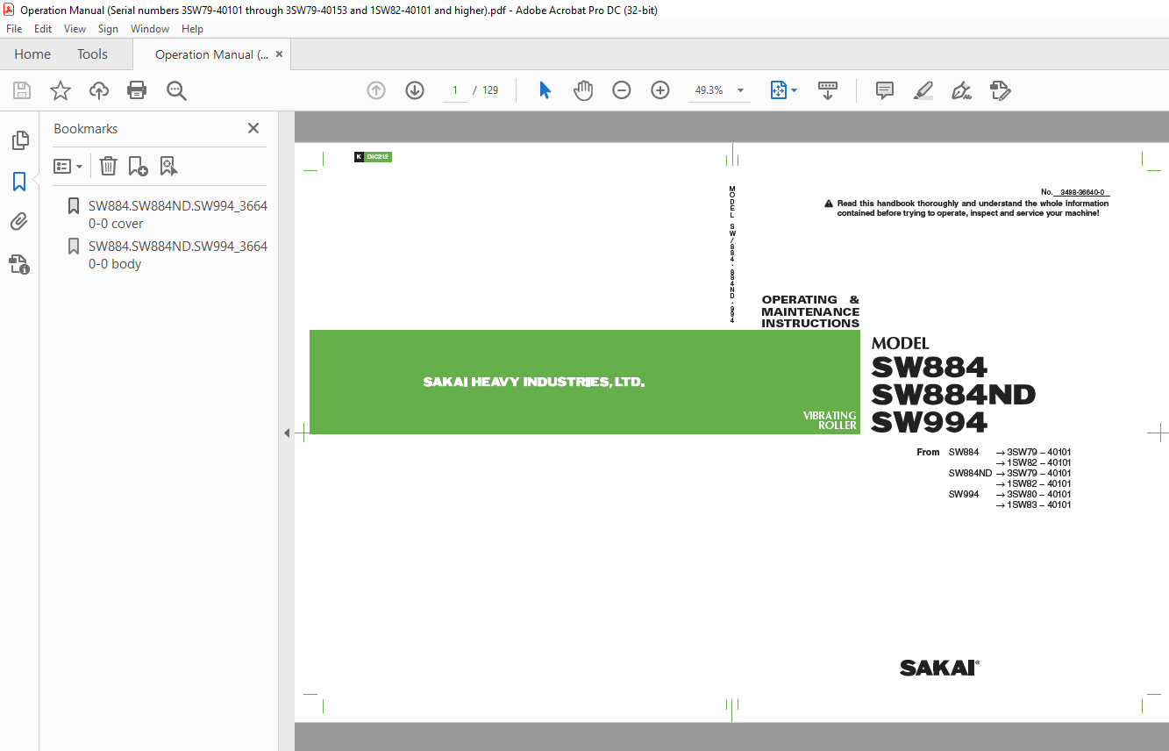Screen dimensions: 1169x751
Task: Go to next page arrow
Action: (415, 90)
